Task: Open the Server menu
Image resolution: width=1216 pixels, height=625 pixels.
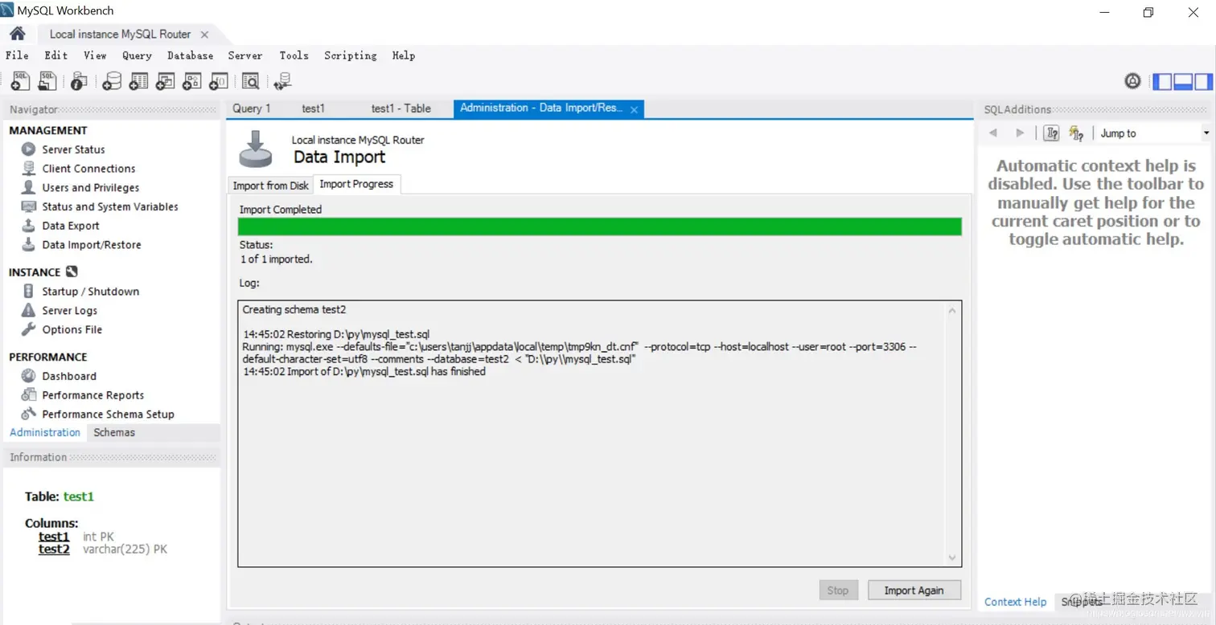Action: (x=245, y=55)
